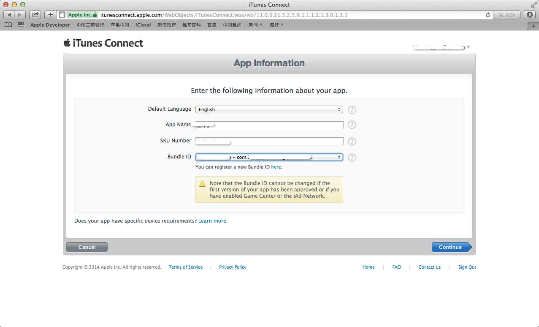Open the 中国工商银行 bookmark

(90, 25)
